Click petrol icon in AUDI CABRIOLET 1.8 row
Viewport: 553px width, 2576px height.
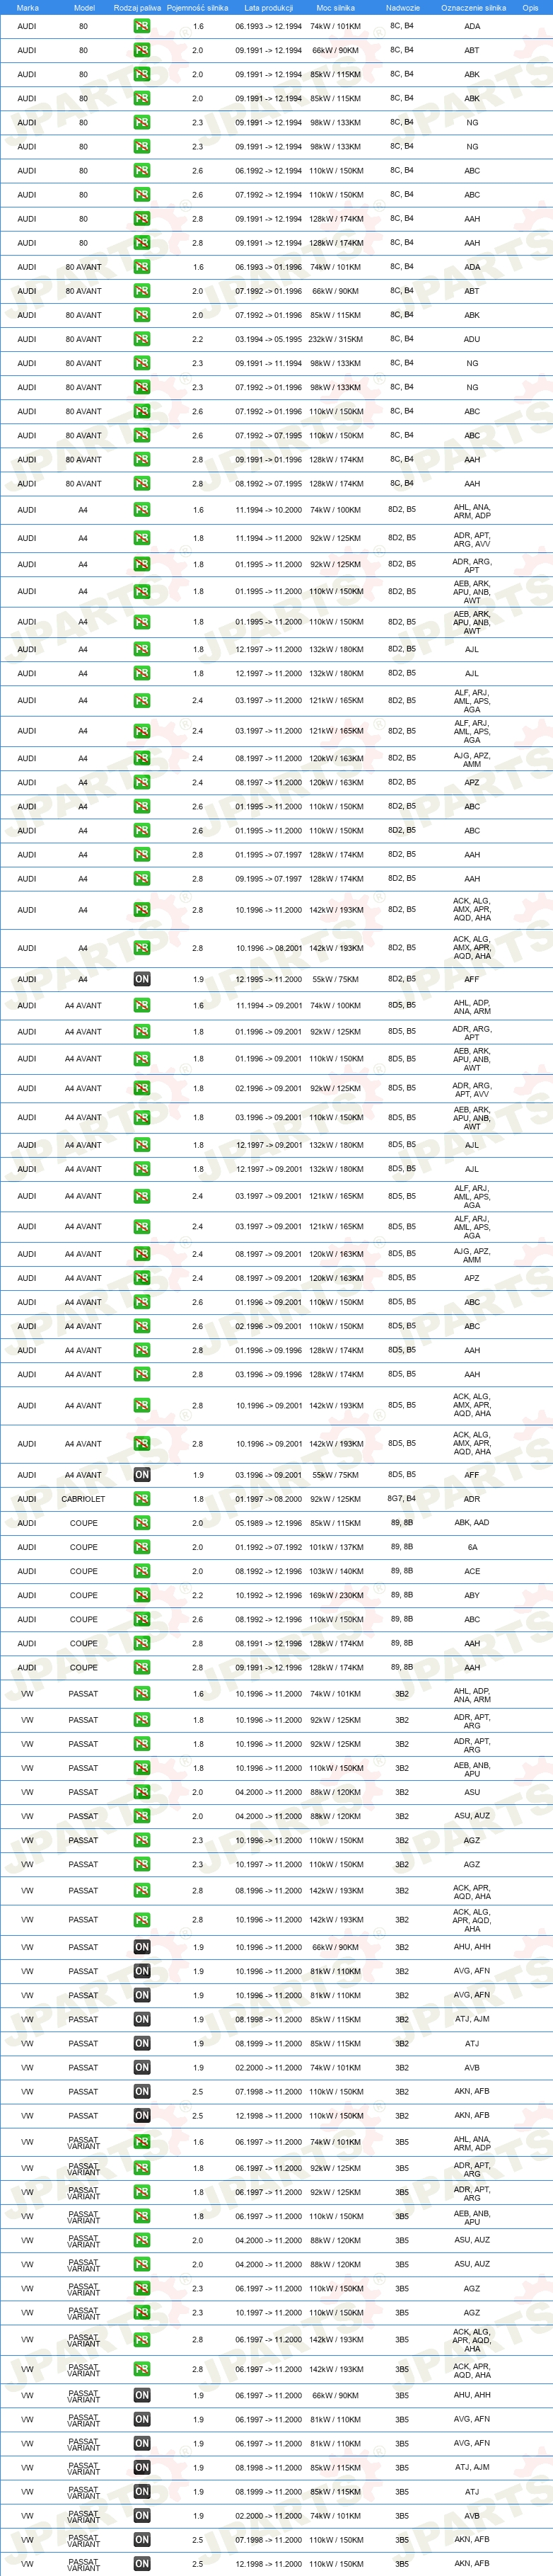(141, 1499)
